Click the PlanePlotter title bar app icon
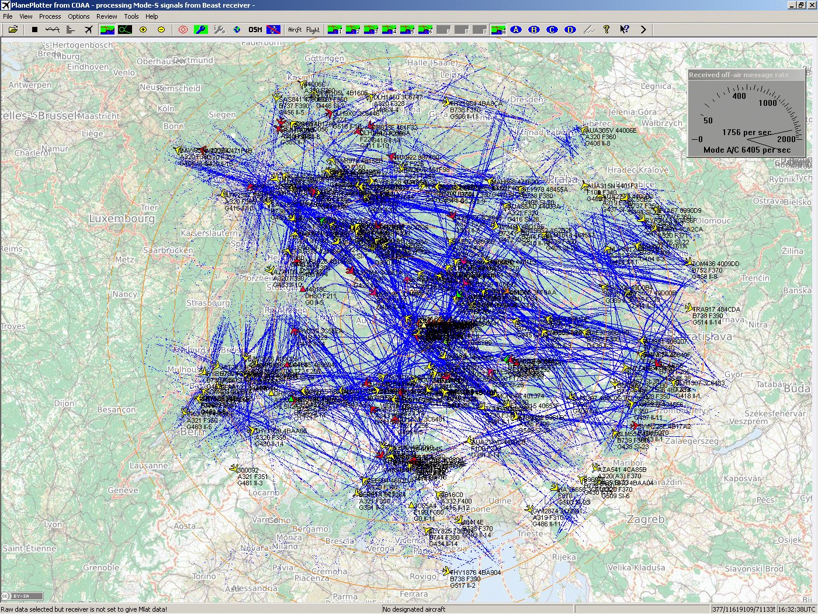818x614 pixels. tap(6, 5)
